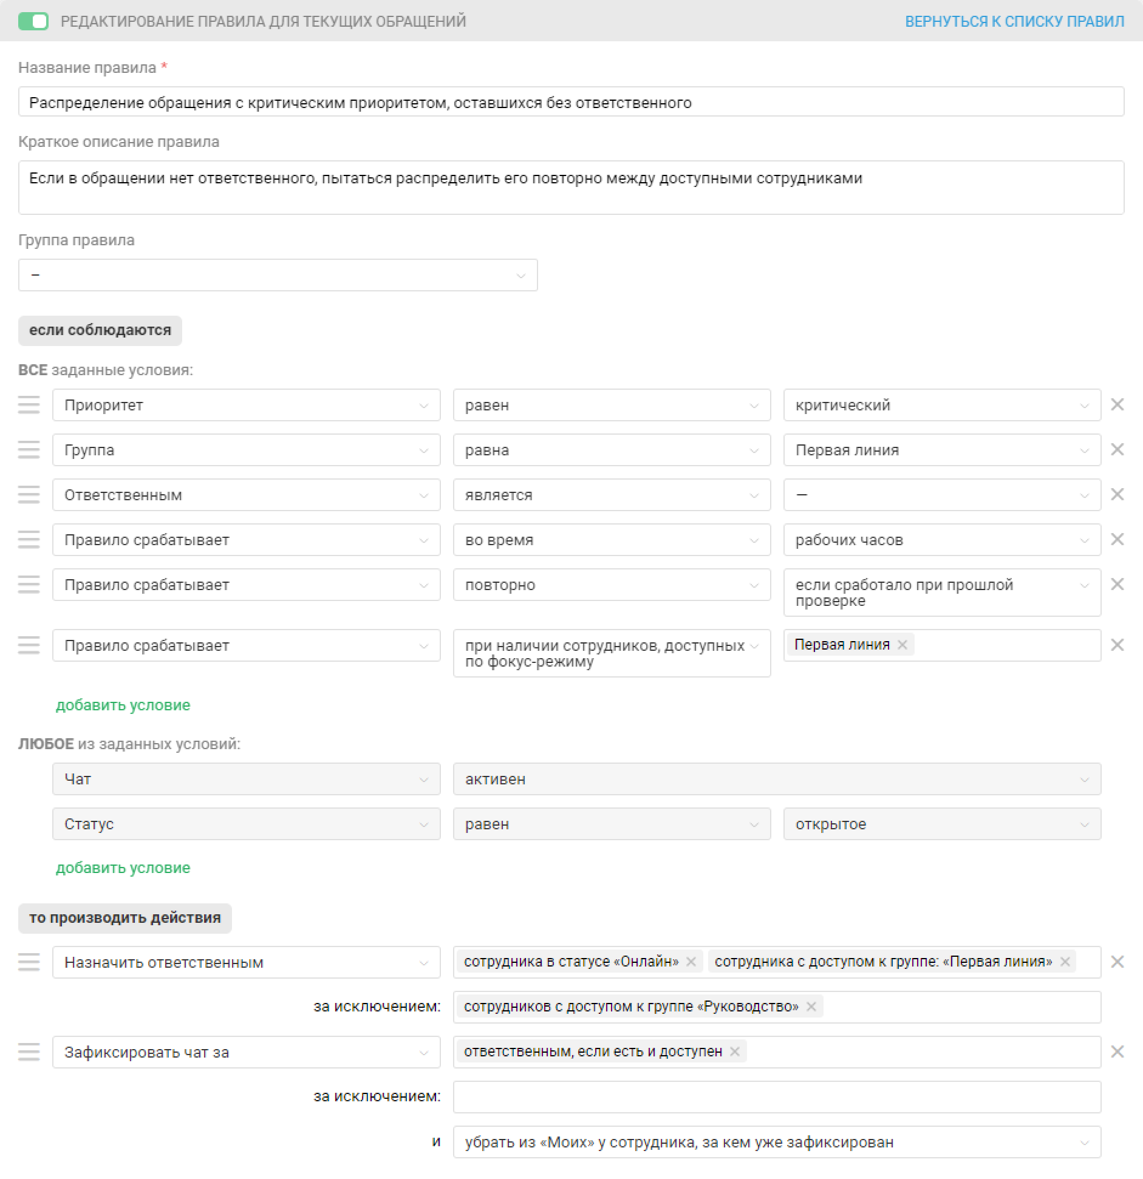Click добавить условие under ВСЕ conditions
The width and height of the screenshot is (1143, 1179).
123,705
